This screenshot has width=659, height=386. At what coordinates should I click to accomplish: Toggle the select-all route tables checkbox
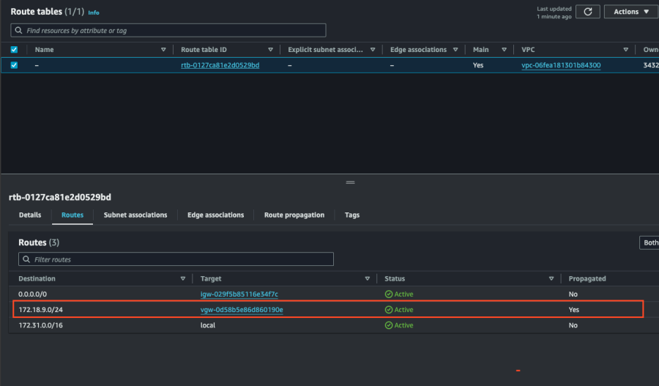pyautogui.click(x=14, y=50)
